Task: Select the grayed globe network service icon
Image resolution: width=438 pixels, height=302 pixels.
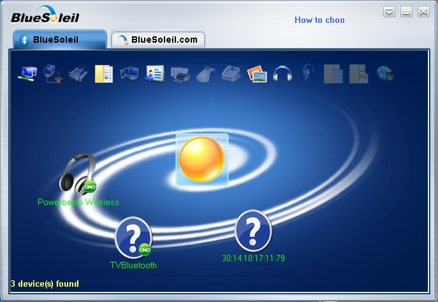Action: [384, 74]
